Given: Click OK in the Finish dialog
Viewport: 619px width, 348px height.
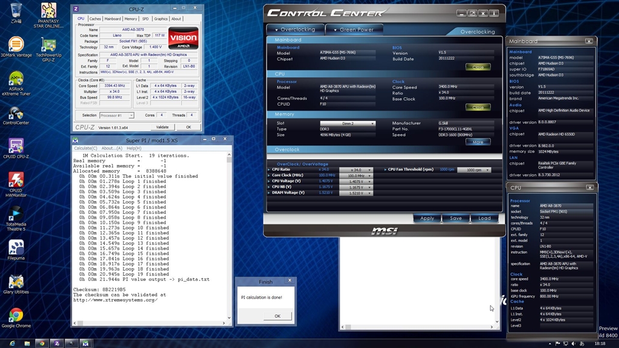Looking at the screenshot, I should (x=277, y=316).
